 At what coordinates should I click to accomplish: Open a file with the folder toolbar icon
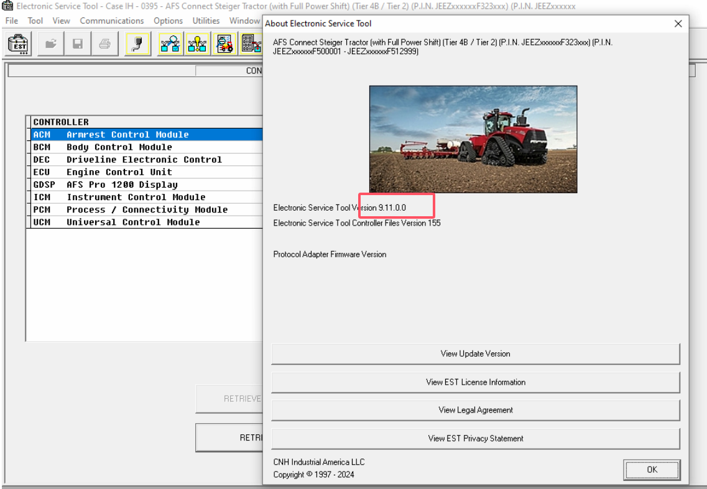tap(50, 43)
